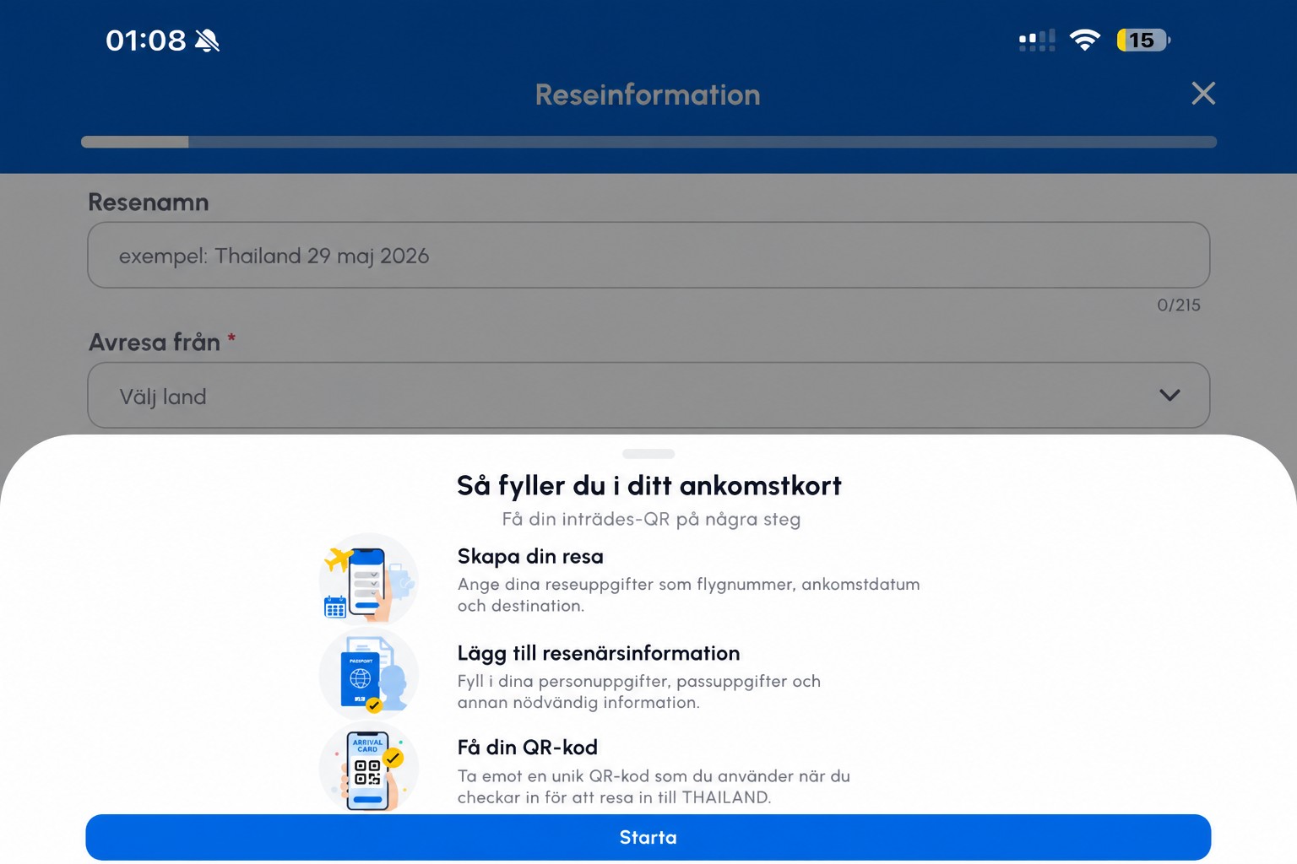
Task: Tap the text about flygnummer and ankomstdatum
Action: [x=688, y=595]
